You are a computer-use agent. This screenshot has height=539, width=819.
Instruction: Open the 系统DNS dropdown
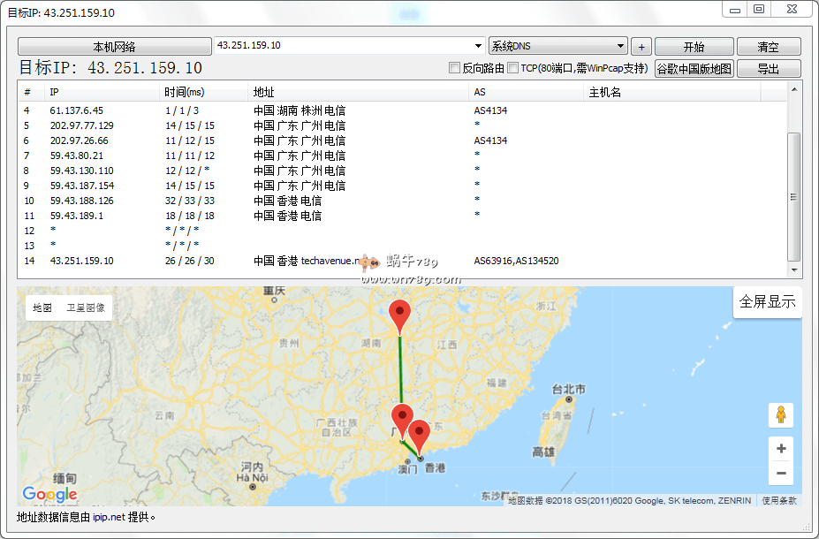pos(557,46)
